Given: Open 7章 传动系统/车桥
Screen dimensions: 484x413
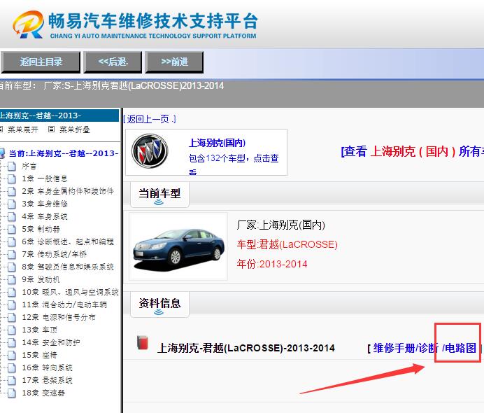Looking at the screenshot, I should [x=54, y=254].
